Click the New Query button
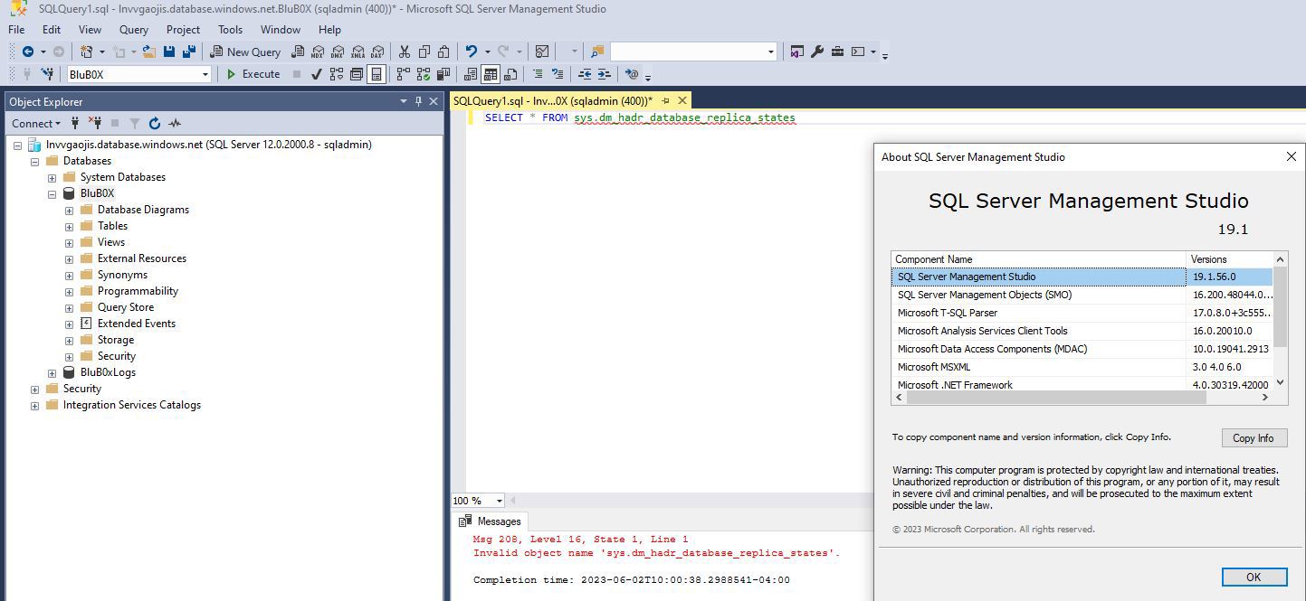 click(245, 52)
